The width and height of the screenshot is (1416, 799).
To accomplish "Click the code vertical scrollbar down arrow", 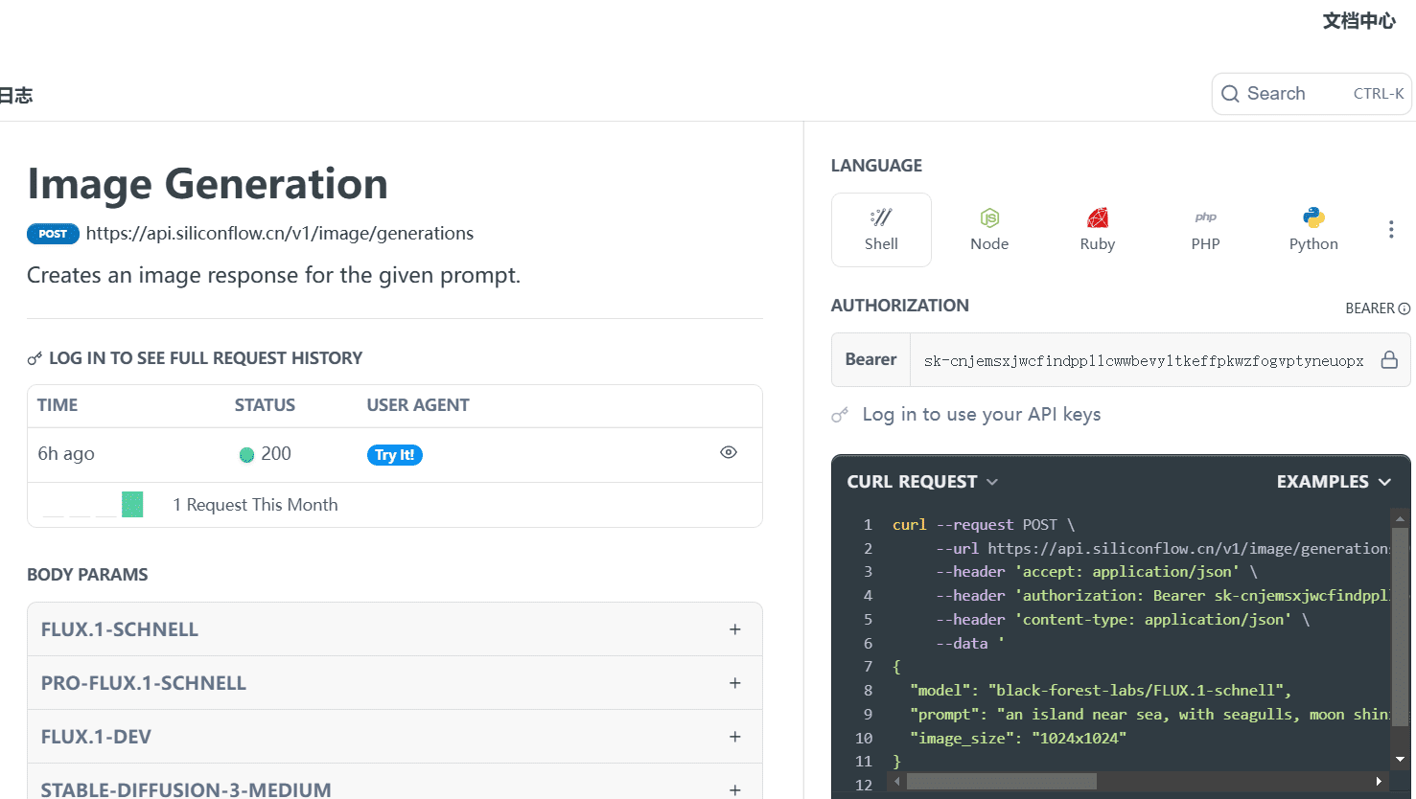I will pyautogui.click(x=1400, y=759).
